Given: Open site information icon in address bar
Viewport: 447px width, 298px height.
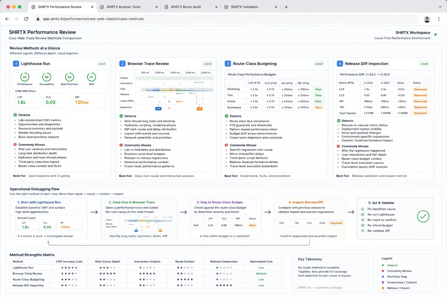Looking at the screenshot, I should (38, 19).
